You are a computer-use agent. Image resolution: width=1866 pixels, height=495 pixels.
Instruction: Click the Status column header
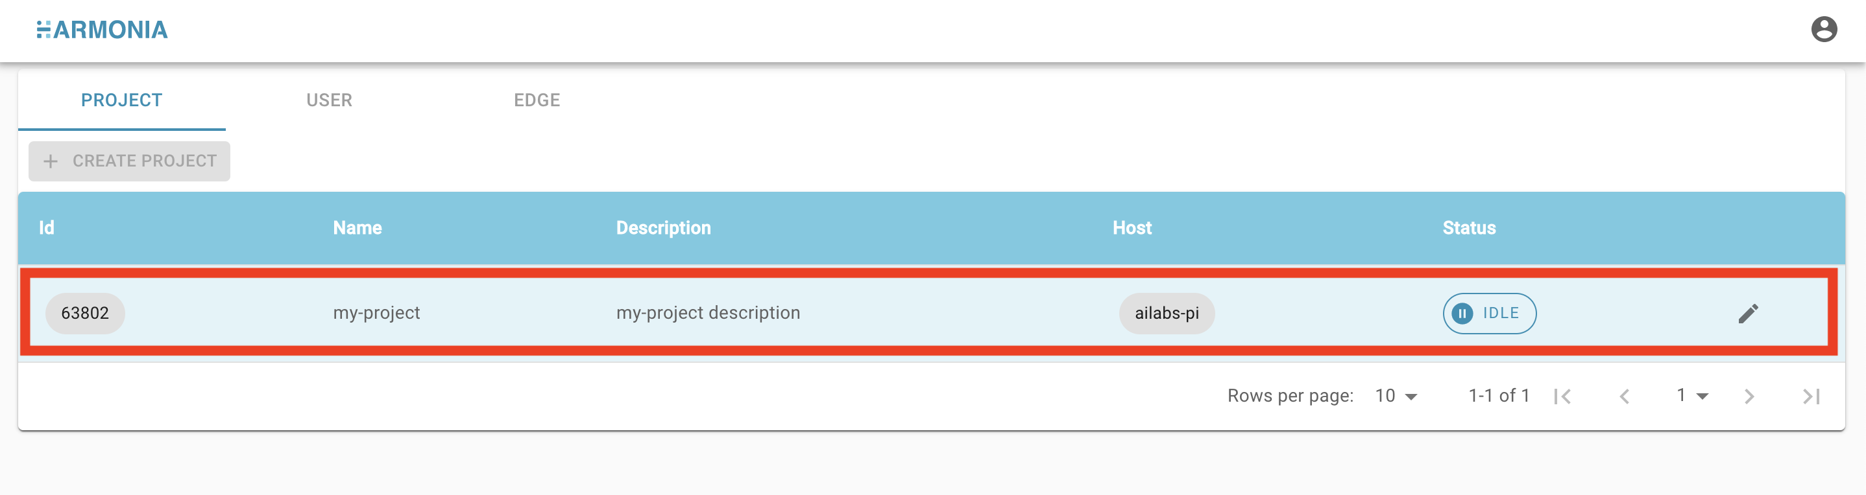1468,228
